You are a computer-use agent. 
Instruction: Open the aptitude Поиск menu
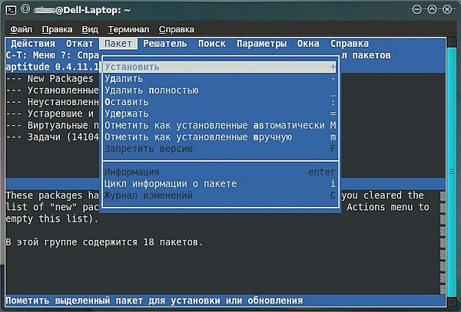point(212,44)
